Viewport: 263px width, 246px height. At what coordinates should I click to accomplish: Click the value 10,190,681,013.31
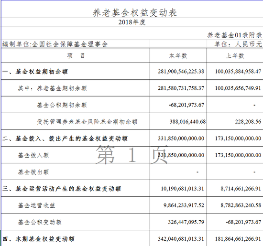(182, 189)
